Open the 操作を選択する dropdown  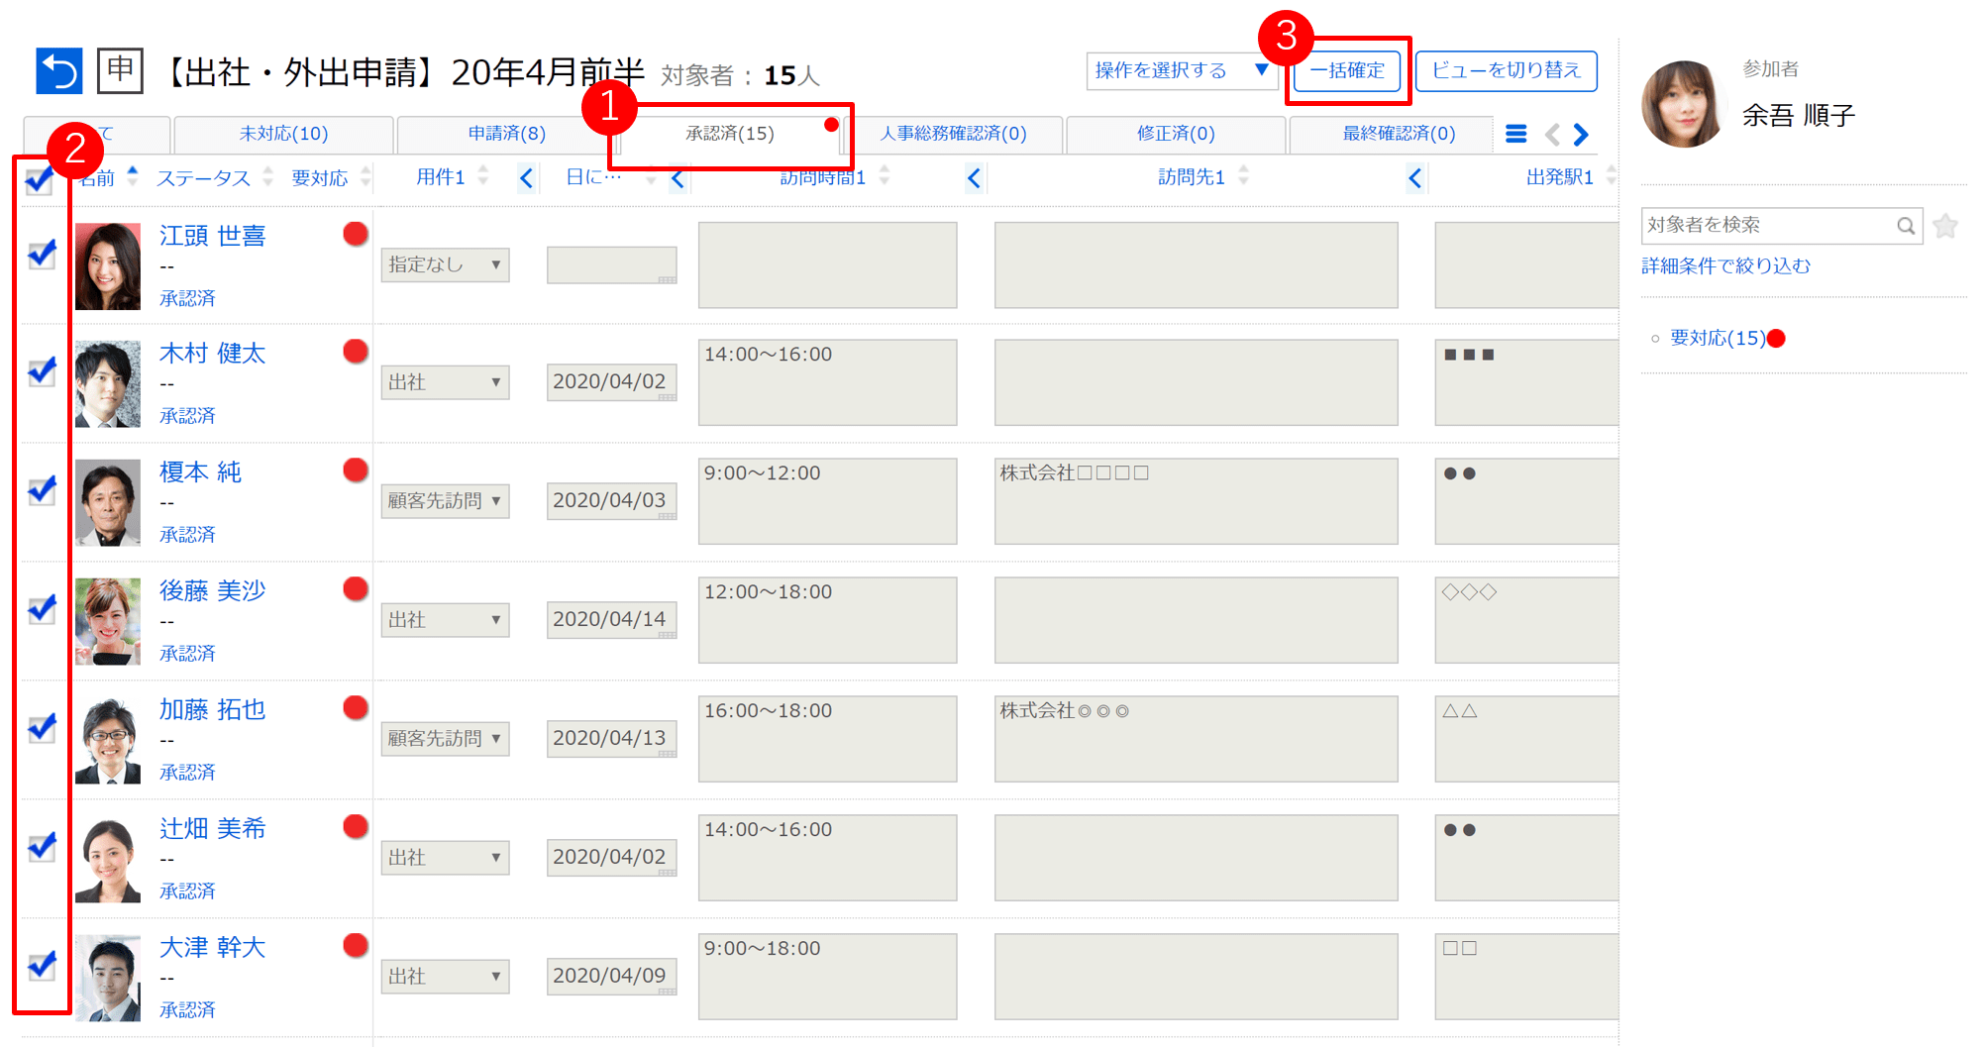tap(1181, 71)
